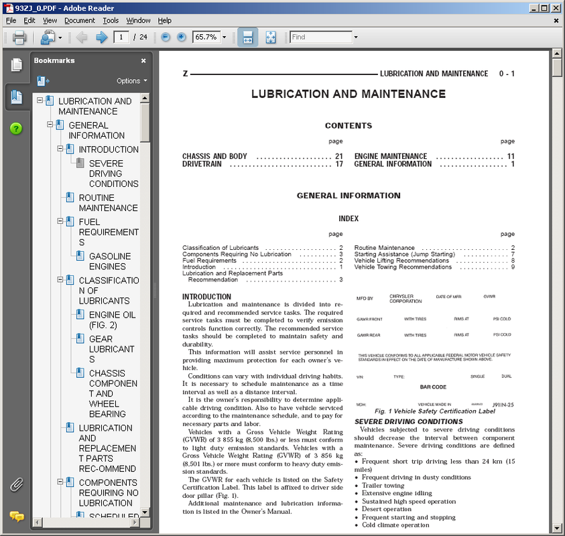Click the page number input field
The height and width of the screenshot is (536, 565).
point(121,37)
